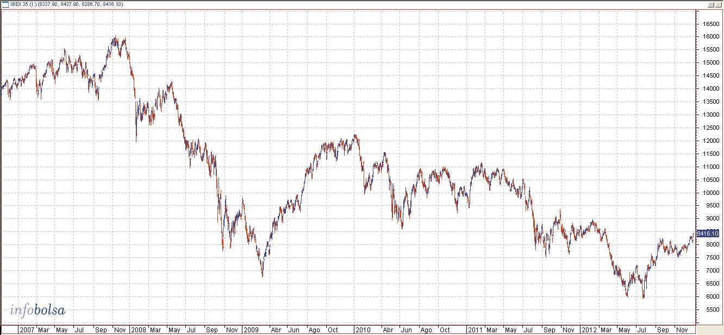Click the 9500 price axis label
Image resolution: width=724 pixels, height=335 pixels.
click(x=712, y=206)
